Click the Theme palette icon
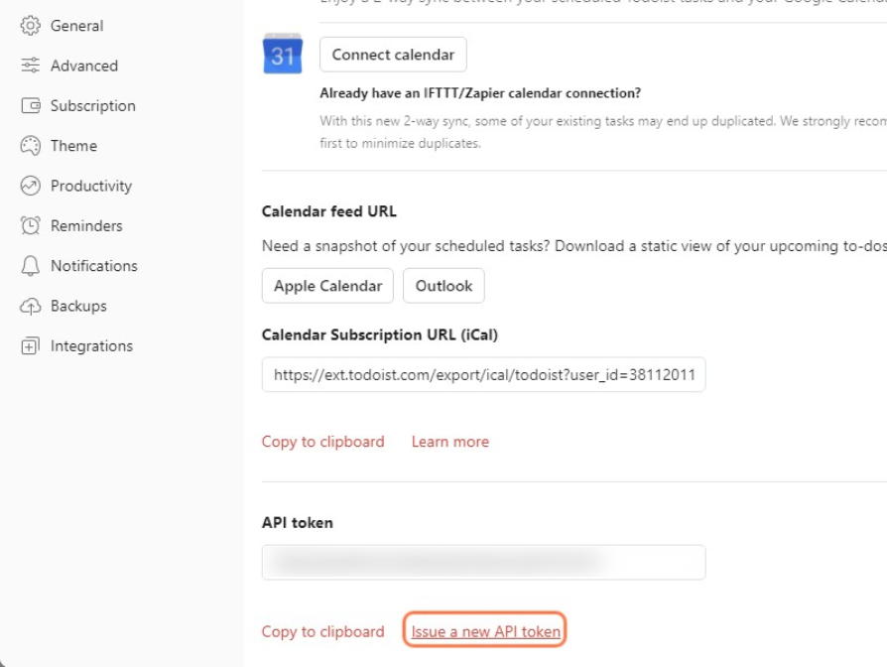Viewport: 887px width, 667px height. (x=31, y=145)
